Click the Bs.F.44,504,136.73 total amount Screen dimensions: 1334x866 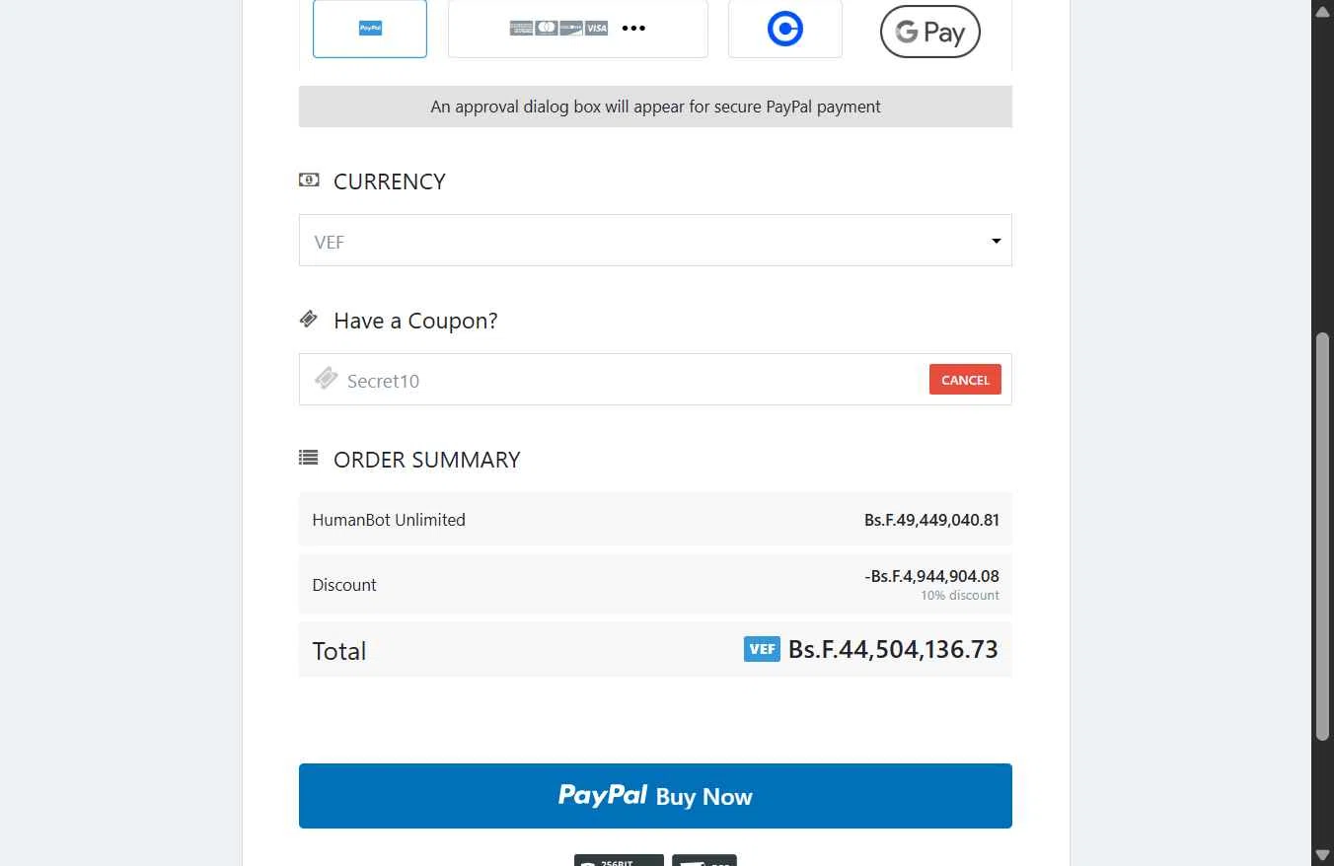[x=893, y=649]
